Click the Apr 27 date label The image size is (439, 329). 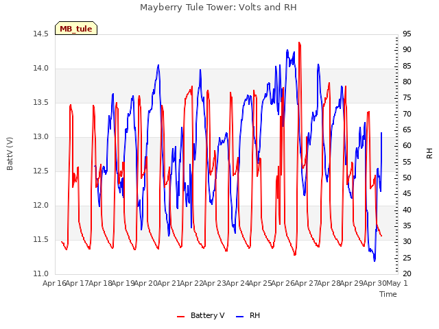306,284
